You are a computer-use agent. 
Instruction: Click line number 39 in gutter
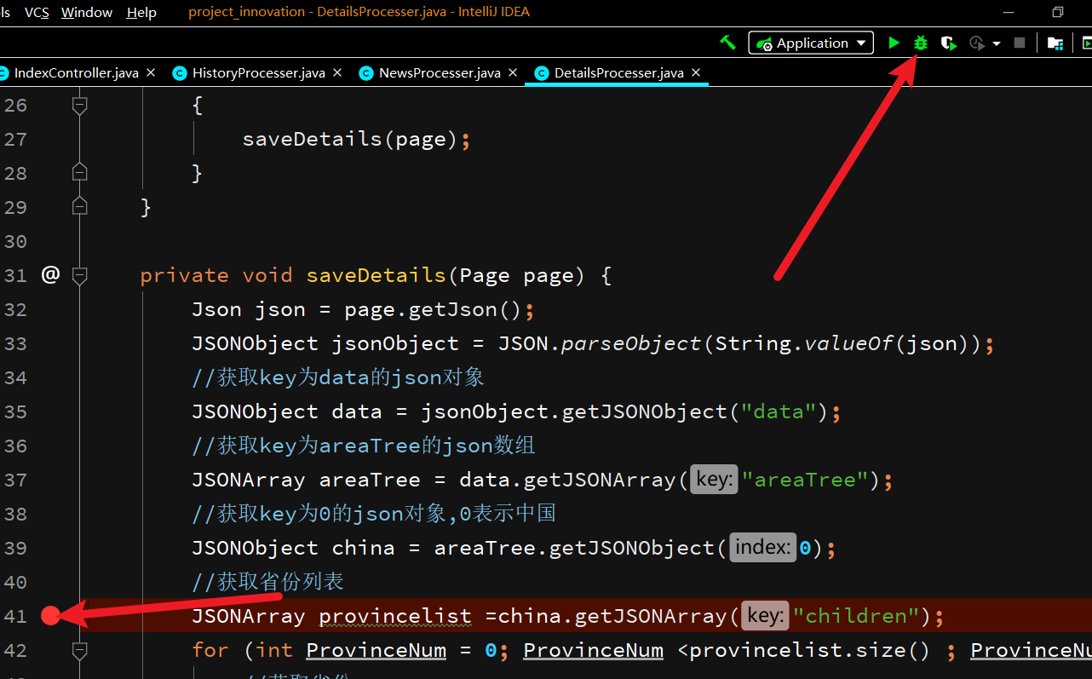point(15,548)
